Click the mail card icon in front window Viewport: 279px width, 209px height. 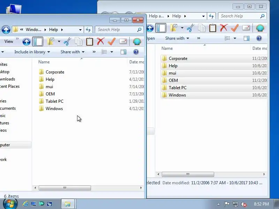pos(123,41)
